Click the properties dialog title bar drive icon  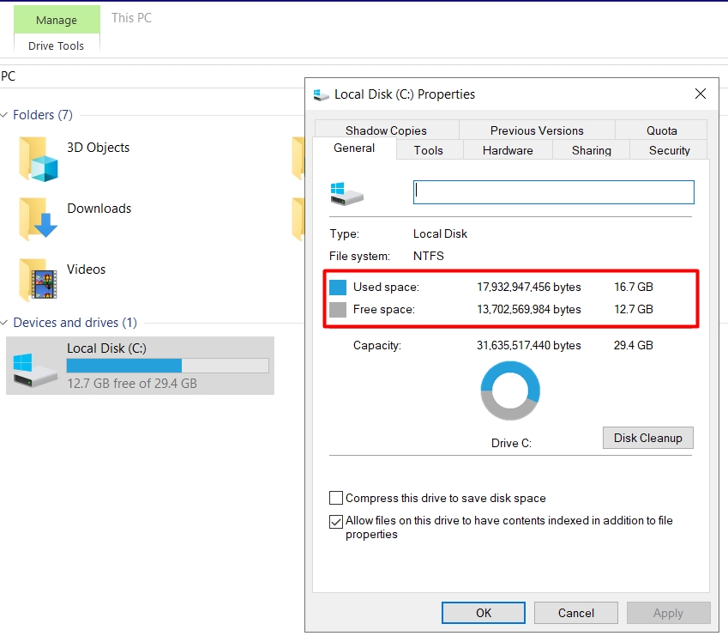click(x=322, y=94)
